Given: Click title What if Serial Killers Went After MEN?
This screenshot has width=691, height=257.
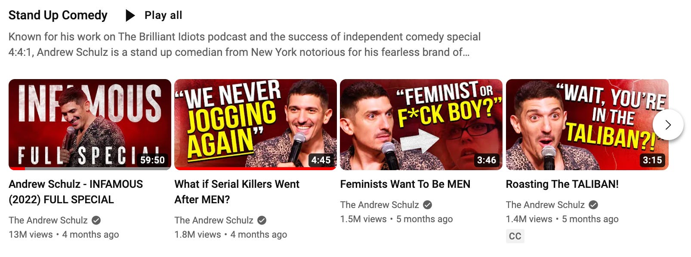Looking at the screenshot, I should click(x=237, y=192).
